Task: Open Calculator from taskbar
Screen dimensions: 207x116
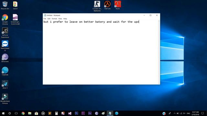Action: 56,113
